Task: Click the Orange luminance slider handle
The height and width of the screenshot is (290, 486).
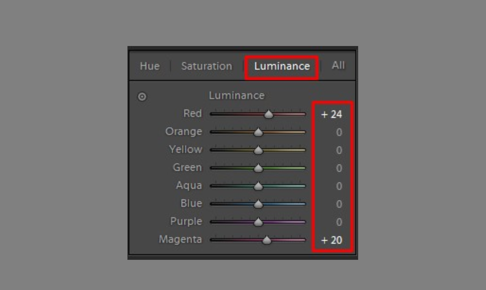Action: pyautogui.click(x=258, y=132)
